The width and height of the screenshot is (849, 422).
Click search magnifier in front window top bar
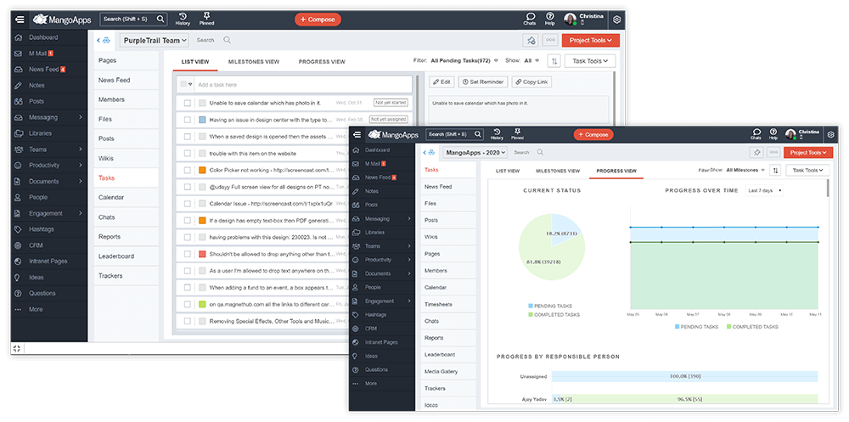click(x=479, y=134)
